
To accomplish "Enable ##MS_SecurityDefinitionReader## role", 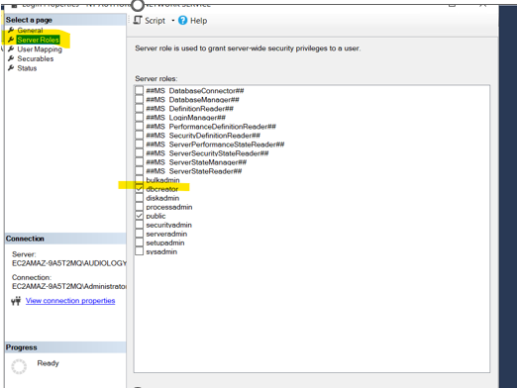I will 140,135.
